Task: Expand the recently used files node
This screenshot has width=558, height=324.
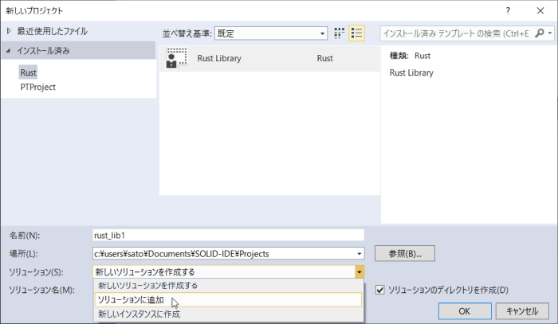Action: coord(9,31)
